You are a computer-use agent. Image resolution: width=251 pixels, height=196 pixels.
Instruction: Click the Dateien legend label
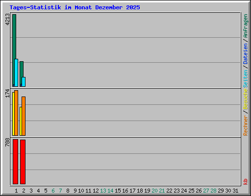pos(245,54)
